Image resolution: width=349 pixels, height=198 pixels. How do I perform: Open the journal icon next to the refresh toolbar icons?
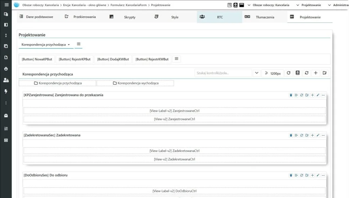[x=297, y=73]
